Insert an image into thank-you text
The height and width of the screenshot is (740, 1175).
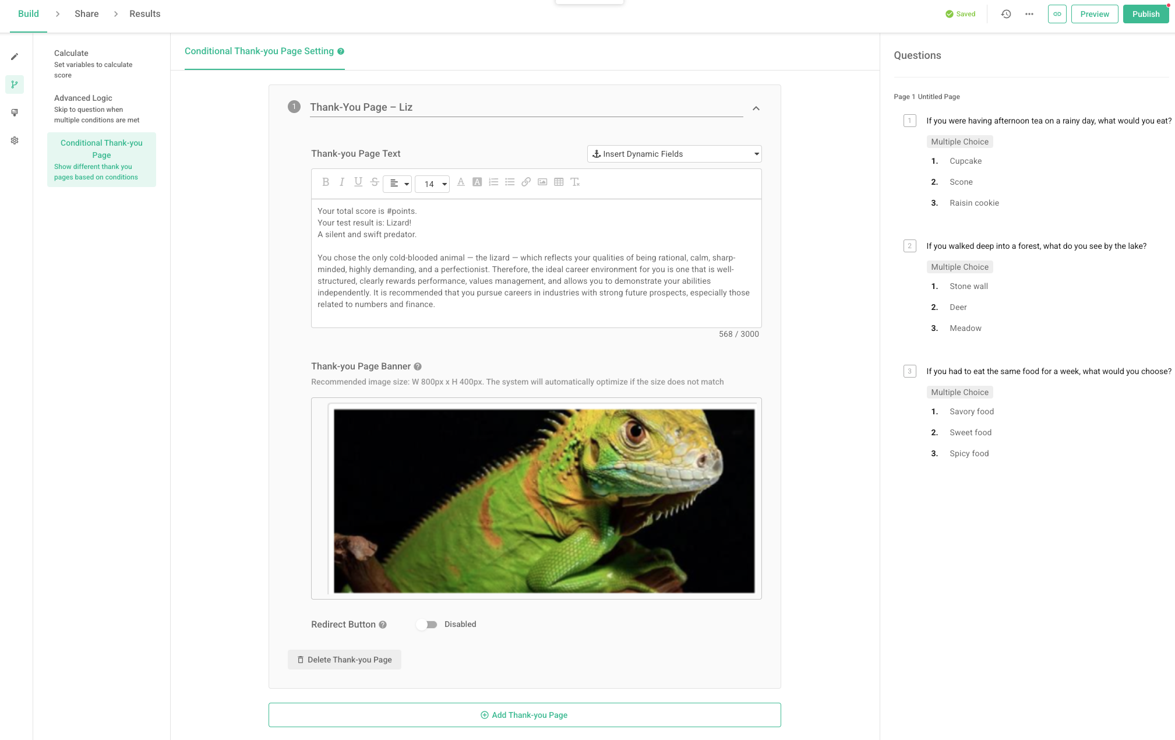point(542,182)
